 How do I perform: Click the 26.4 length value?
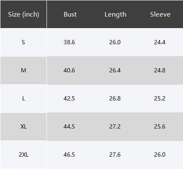point(115,70)
